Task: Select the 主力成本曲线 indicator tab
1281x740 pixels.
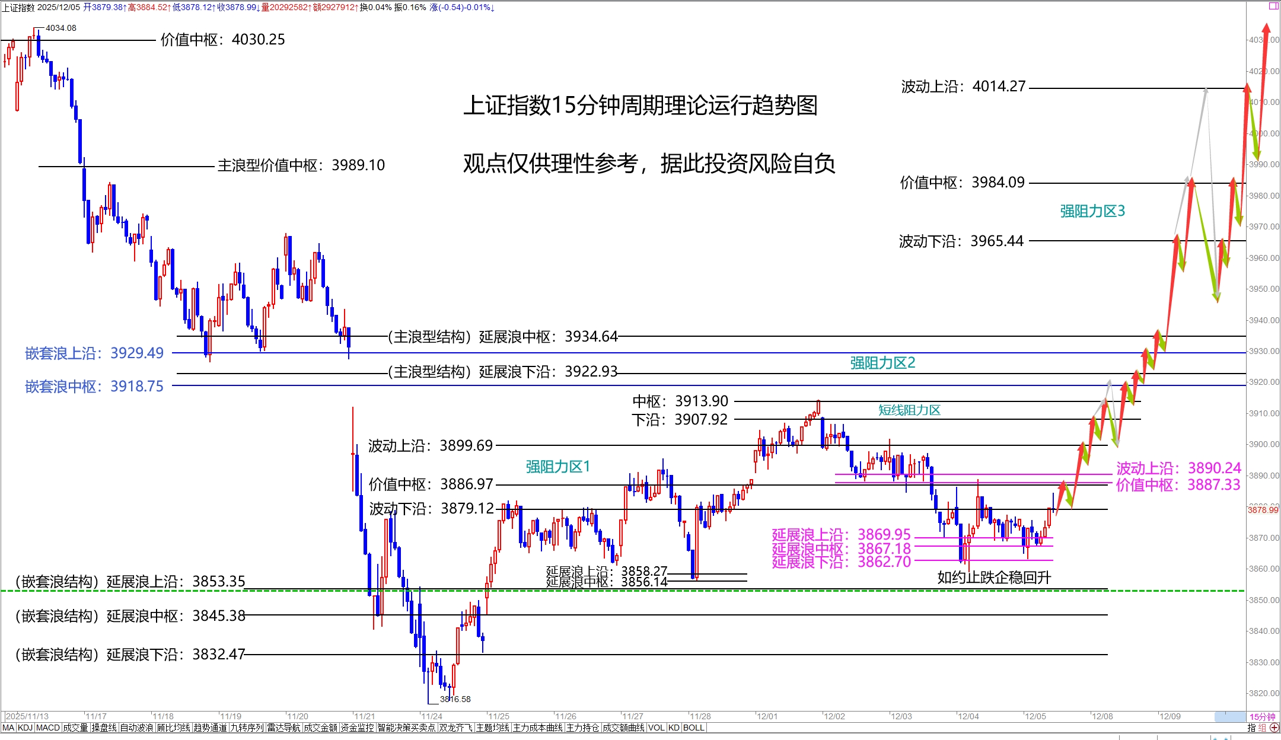Action: tap(537, 728)
